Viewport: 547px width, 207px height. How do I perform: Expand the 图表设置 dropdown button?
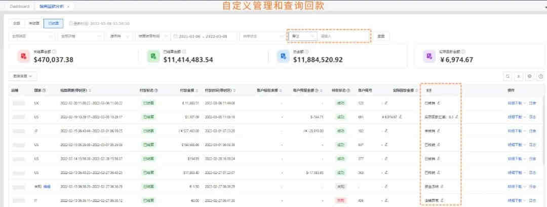pos(23,76)
